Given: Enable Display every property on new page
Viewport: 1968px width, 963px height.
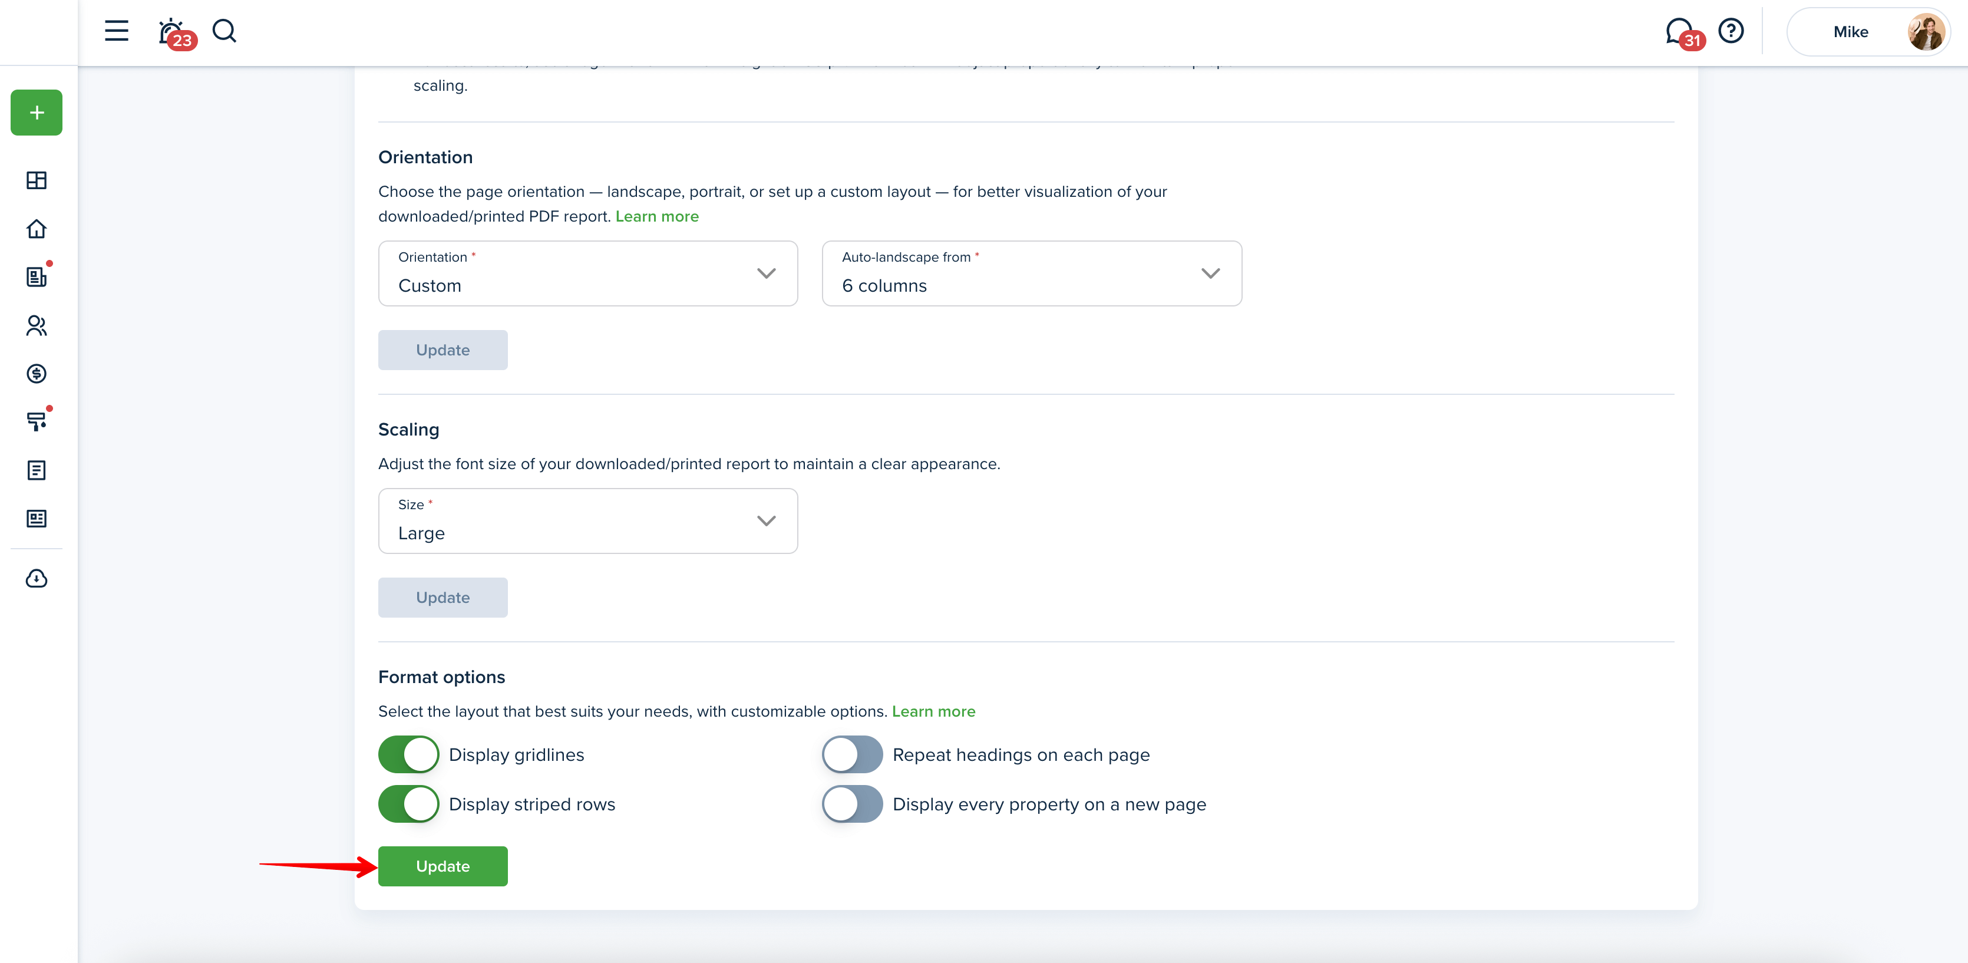Looking at the screenshot, I should click(x=852, y=804).
